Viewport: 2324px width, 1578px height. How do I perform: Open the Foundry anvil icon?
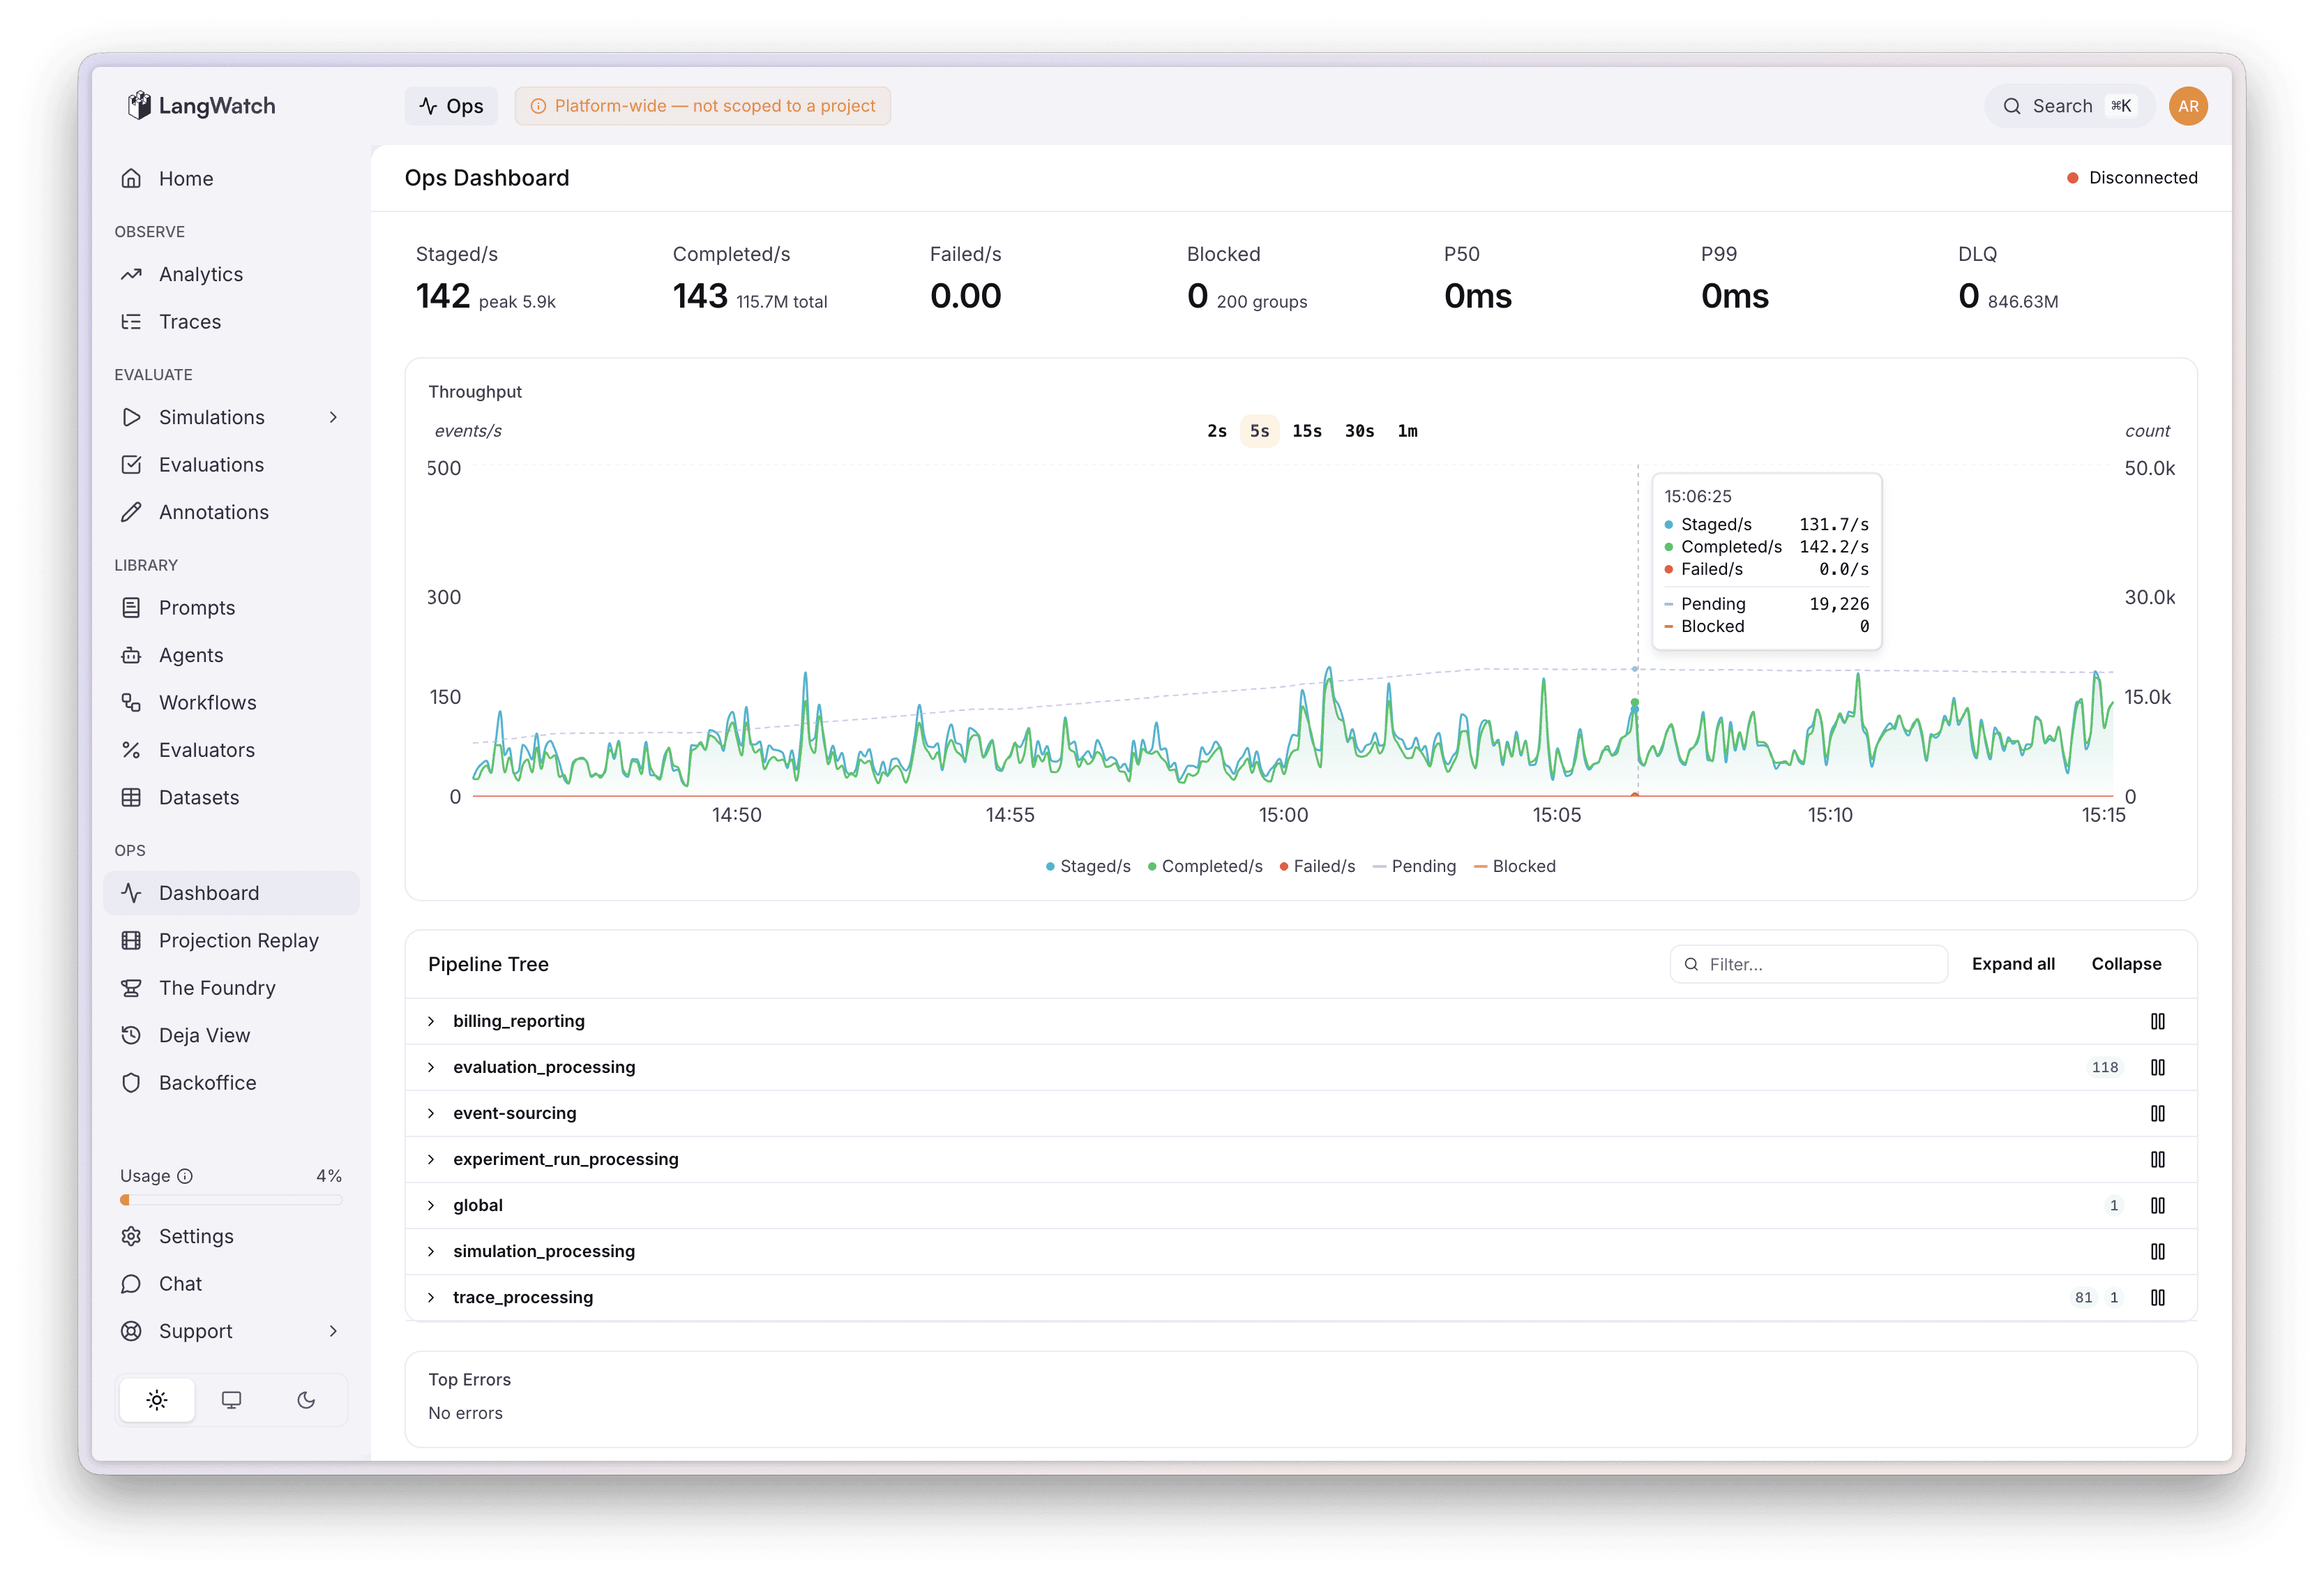point(131,988)
